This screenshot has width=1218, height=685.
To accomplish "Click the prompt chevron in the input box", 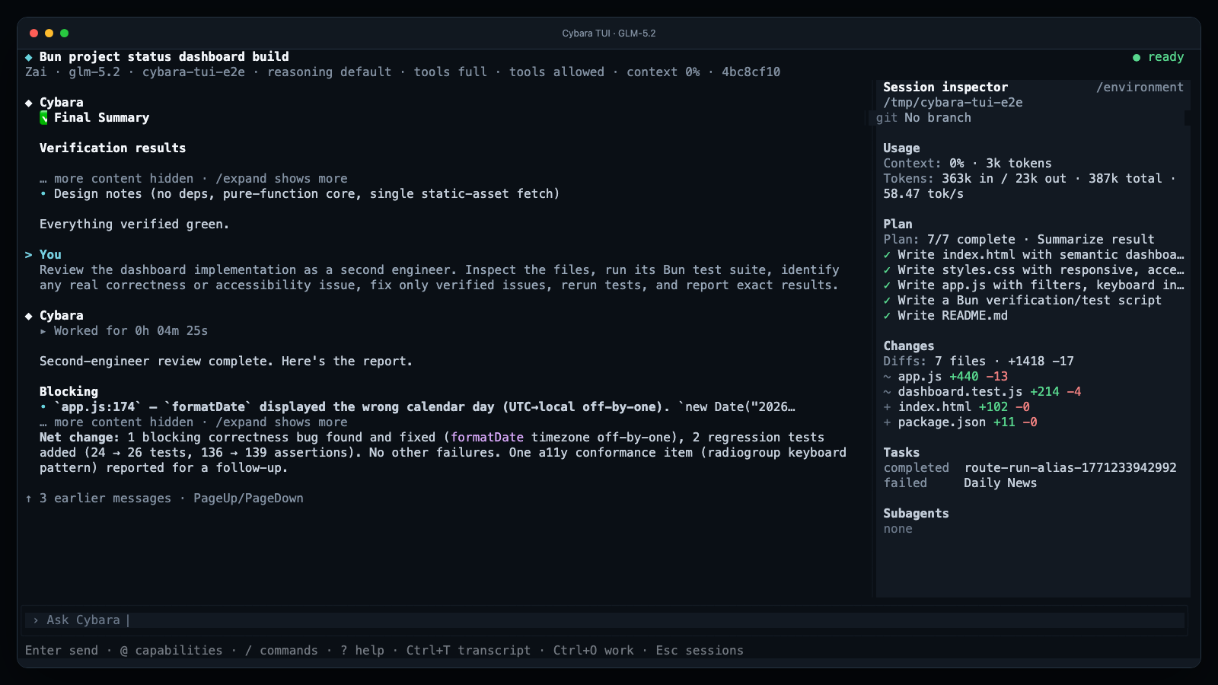I will [x=36, y=620].
